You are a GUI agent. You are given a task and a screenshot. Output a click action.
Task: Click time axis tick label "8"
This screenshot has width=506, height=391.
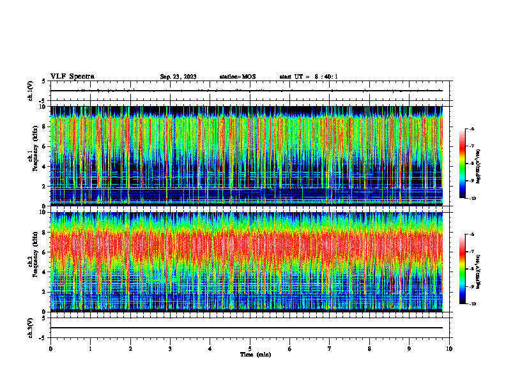pos(369,349)
